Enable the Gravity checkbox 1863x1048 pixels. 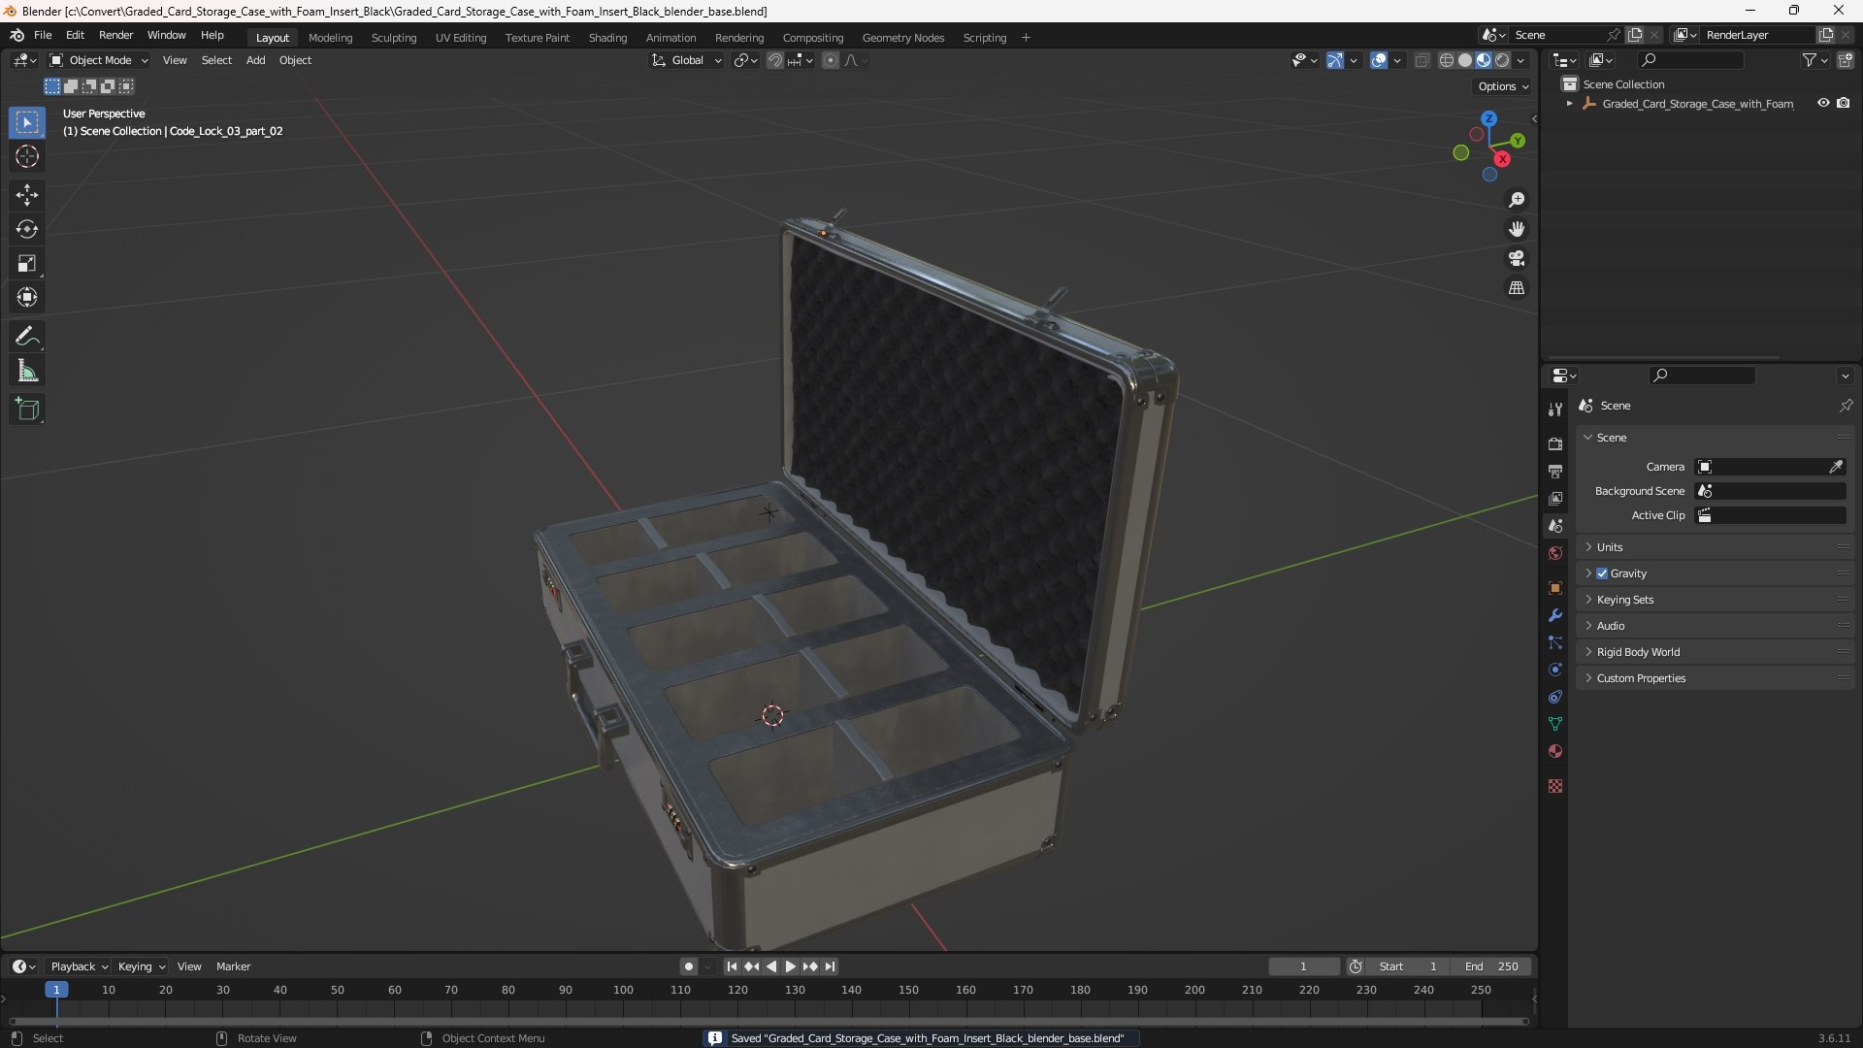(1602, 573)
